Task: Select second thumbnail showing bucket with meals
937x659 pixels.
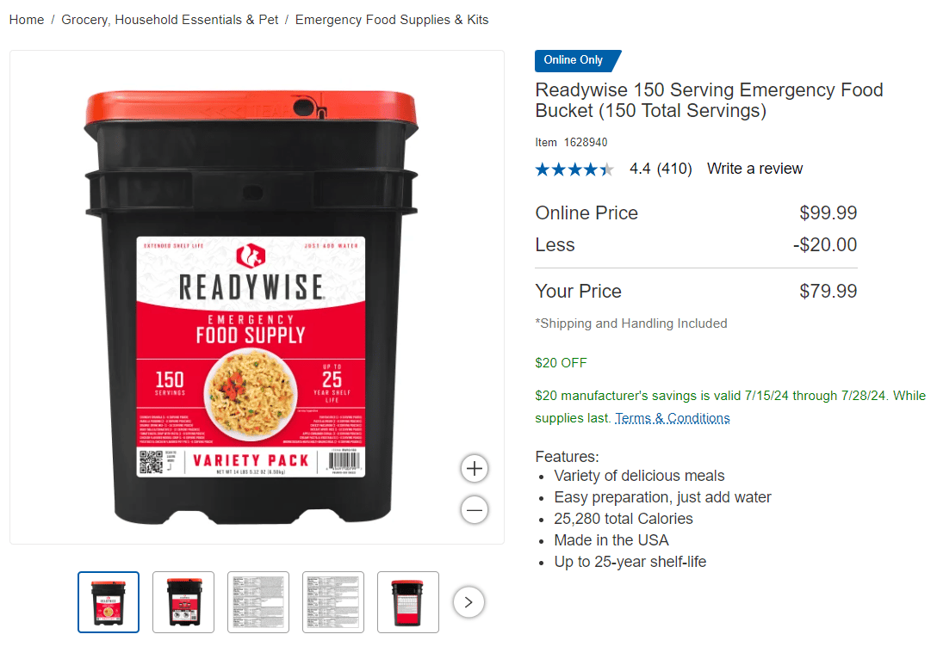Action: click(x=183, y=602)
